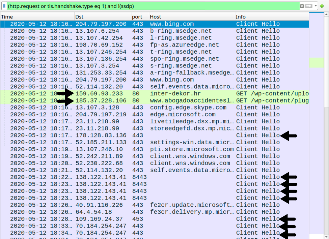Select the s-ring.msedge.net packet row
The width and height of the screenshot is (329, 239).
(155, 66)
